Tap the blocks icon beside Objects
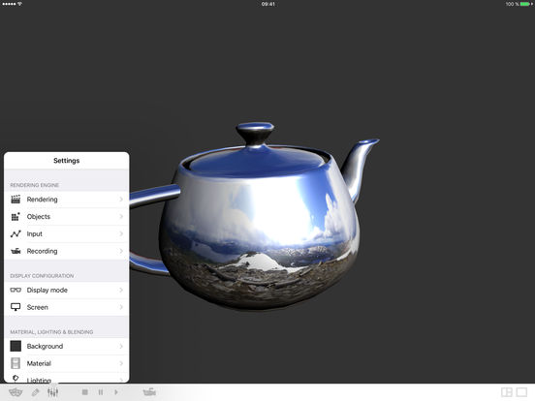This screenshot has height=401, width=535. click(x=16, y=217)
